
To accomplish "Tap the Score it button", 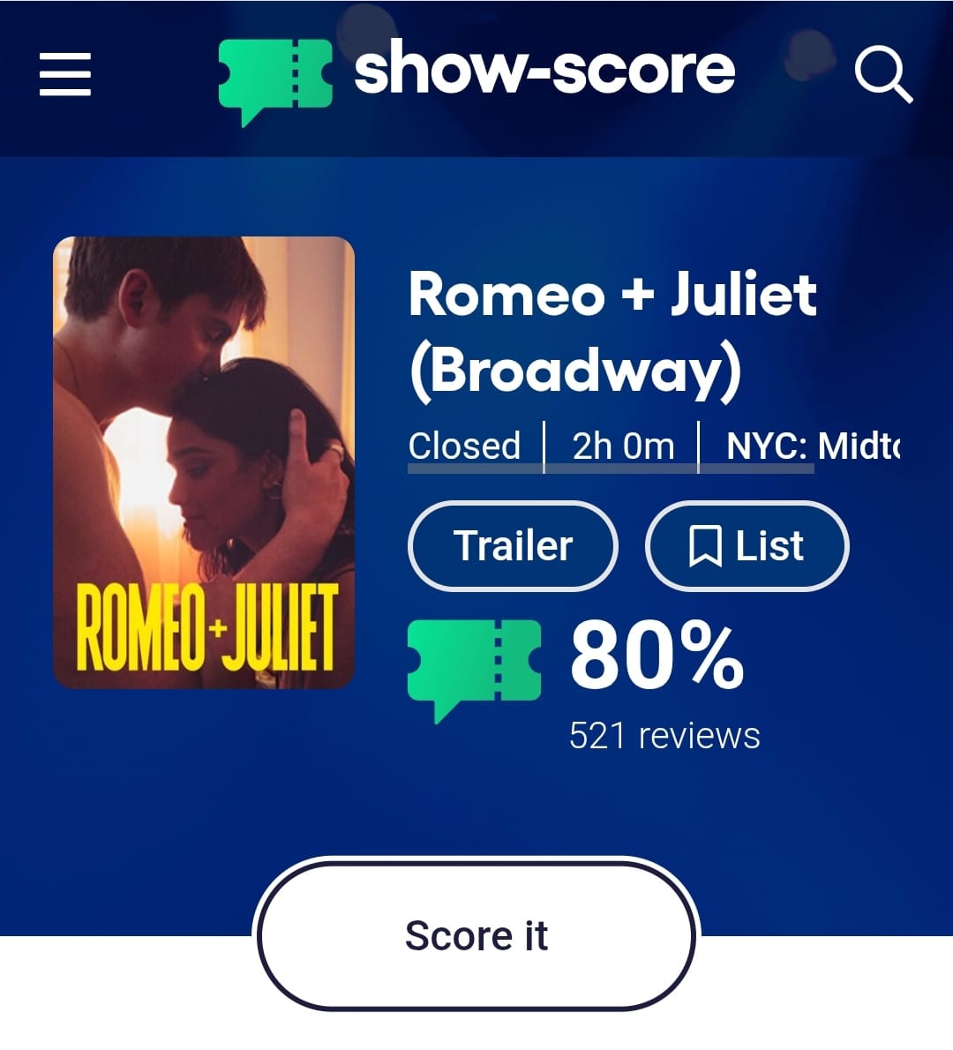I will 476,934.
